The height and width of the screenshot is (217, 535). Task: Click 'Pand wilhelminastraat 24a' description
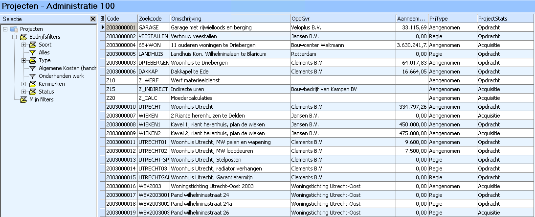tap(230, 204)
